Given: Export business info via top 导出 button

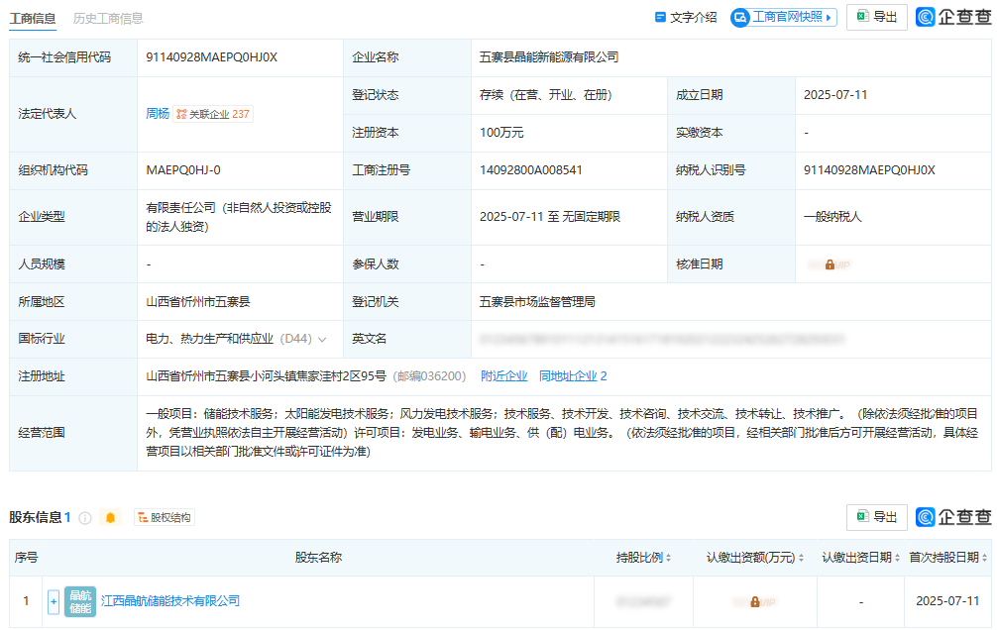Looking at the screenshot, I should [876, 18].
